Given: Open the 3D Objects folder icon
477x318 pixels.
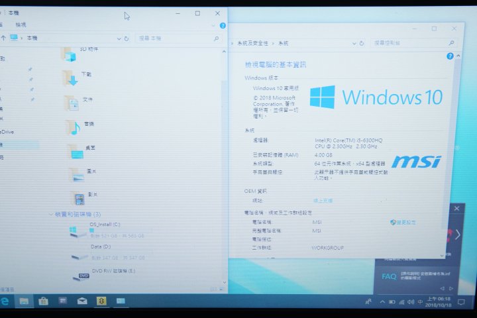Looking at the screenshot, I should [69, 55].
